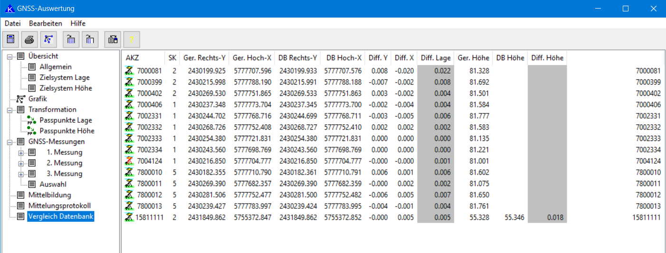666x253 pixels.
Task: Select the Passpunkte Lage tree node
Action: (66, 120)
